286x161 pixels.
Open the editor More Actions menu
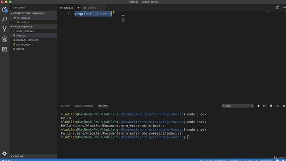click(284, 8)
